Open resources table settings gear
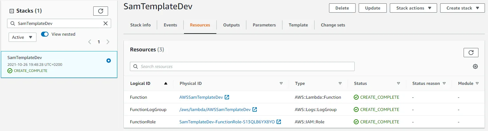The image size is (488, 131). click(475, 66)
